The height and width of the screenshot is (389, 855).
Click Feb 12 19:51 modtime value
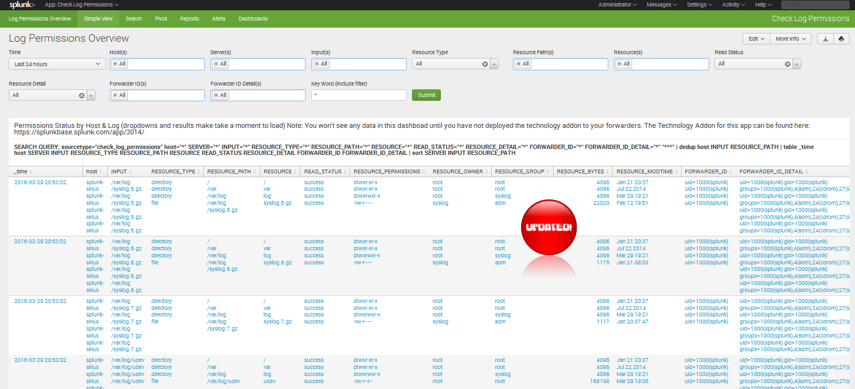pos(632,203)
